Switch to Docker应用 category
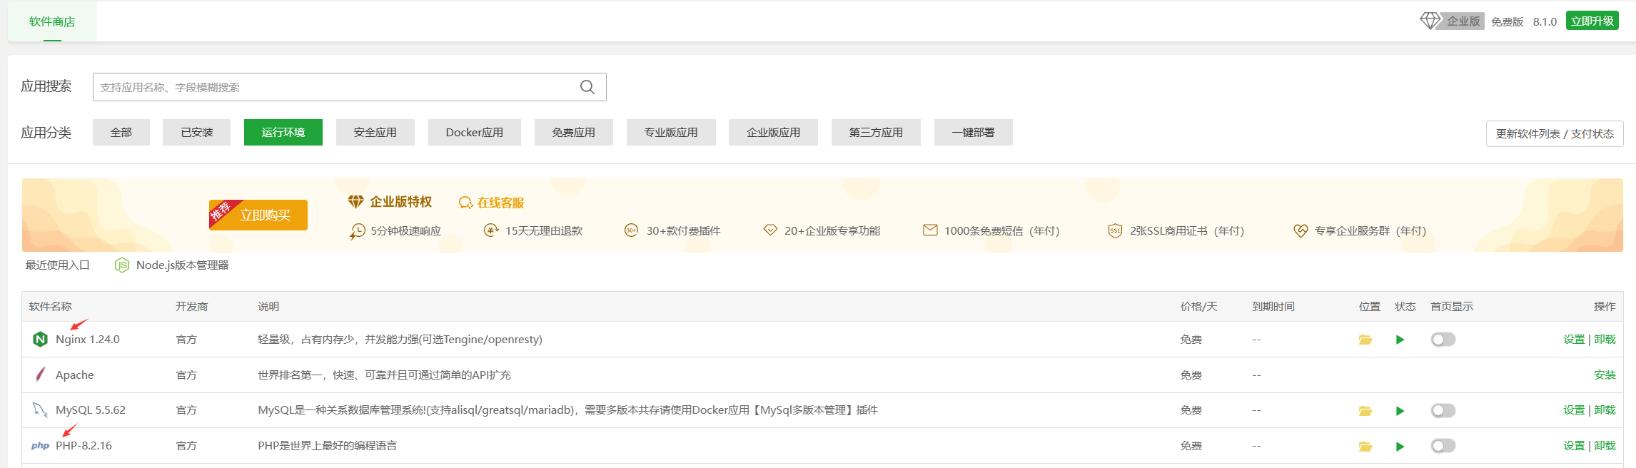1636x468 pixels. point(474,133)
